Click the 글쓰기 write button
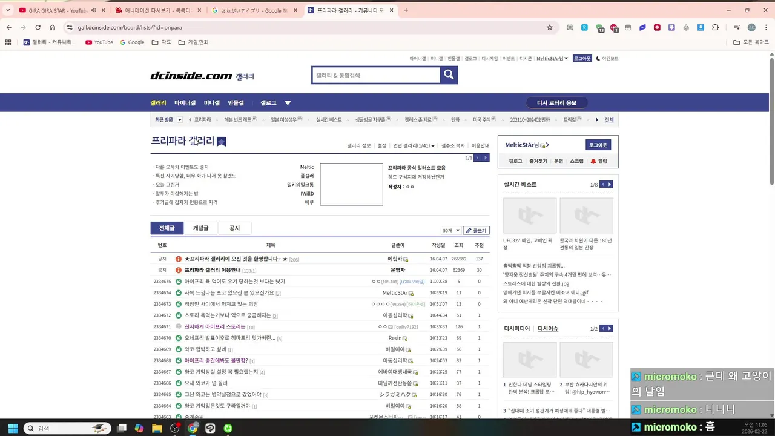The width and height of the screenshot is (775, 436). (476, 231)
